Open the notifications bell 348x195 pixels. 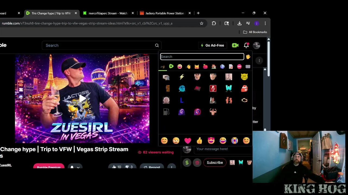click(x=246, y=45)
